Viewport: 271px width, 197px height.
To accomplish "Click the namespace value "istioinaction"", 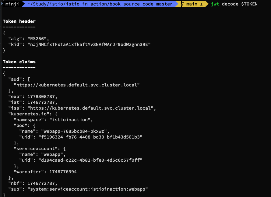I will coord(70,120).
